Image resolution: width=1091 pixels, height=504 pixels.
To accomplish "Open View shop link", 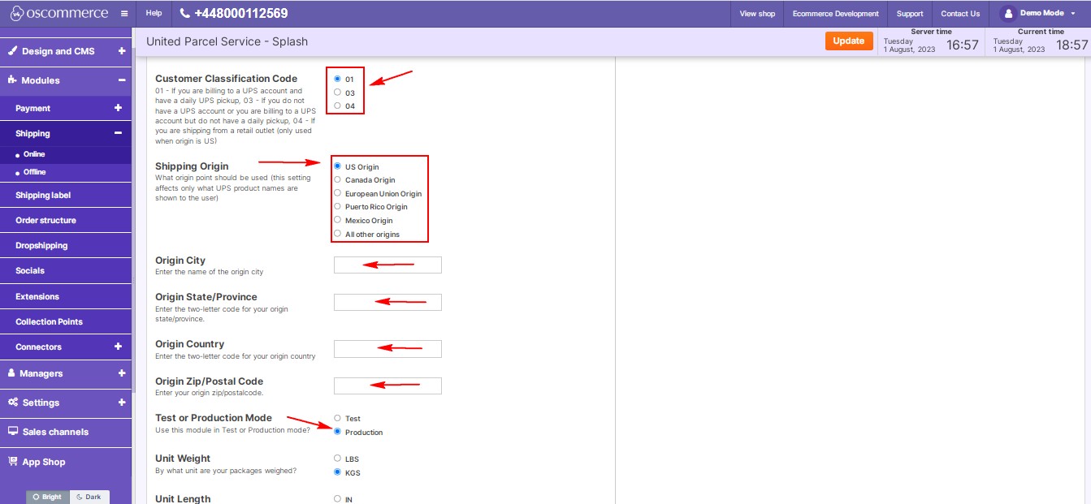I will pyautogui.click(x=757, y=14).
